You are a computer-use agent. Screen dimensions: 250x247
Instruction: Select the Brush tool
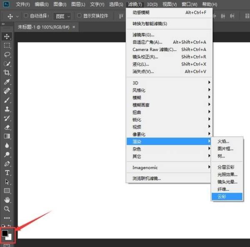point(7,100)
